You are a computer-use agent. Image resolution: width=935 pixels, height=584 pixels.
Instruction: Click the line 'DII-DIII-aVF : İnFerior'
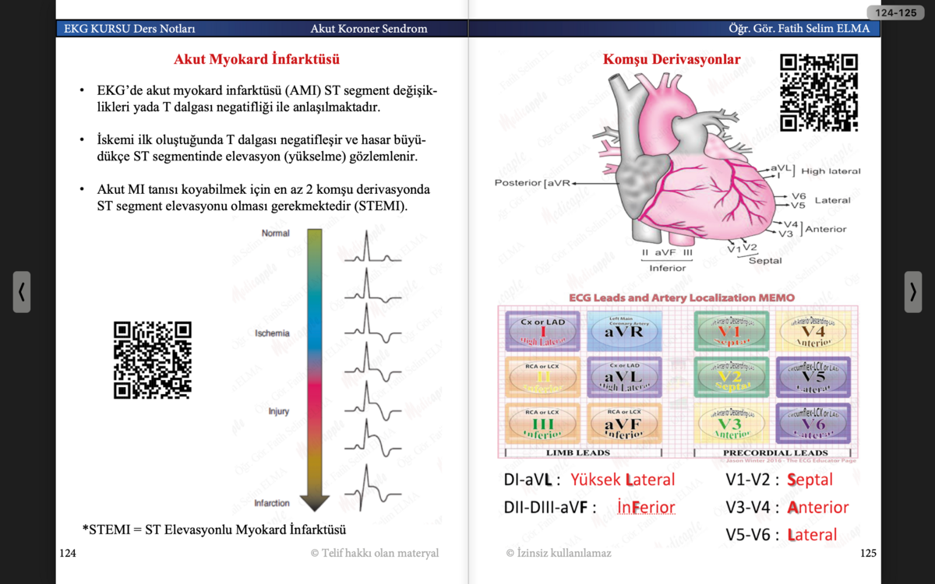click(589, 508)
